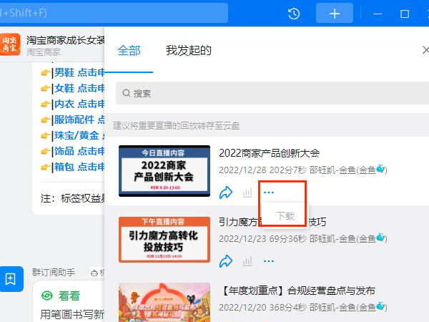
Task: Switch to the 全部 tab
Action: [x=129, y=50]
